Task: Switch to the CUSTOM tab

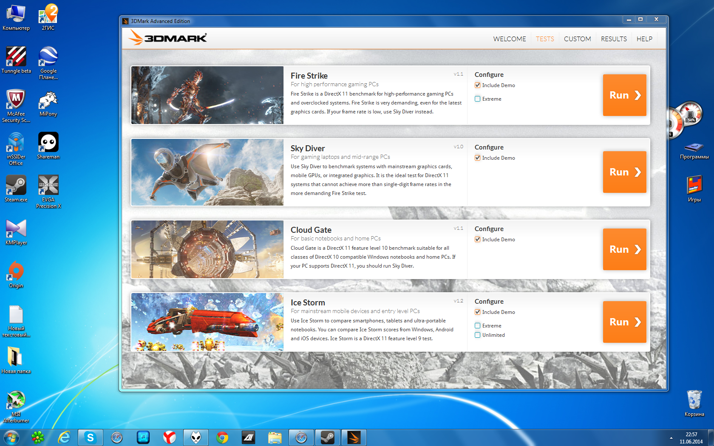Action: tap(578, 39)
